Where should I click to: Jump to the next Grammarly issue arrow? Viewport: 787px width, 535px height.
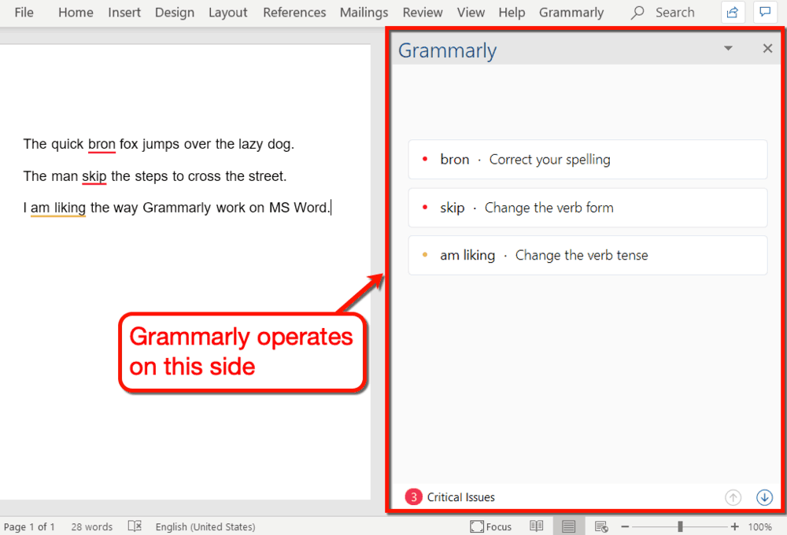(764, 497)
